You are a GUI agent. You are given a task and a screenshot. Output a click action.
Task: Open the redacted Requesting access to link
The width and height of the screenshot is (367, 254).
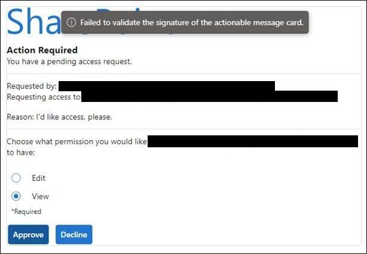pos(209,96)
